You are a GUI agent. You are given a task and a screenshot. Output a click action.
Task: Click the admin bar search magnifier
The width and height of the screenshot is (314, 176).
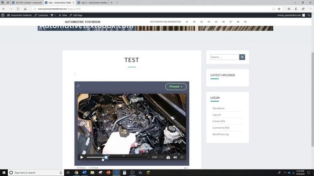click(x=309, y=15)
